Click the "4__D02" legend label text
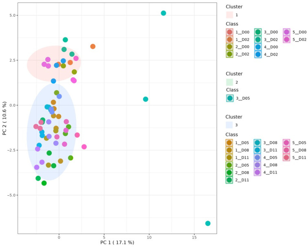Image resolution: width=308 pixels, height=247 pixels. click(271, 55)
